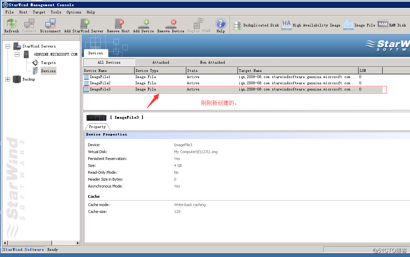This screenshot has width=410, height=257.
Task: Open the Tools menu
Action: click(56, 12)
